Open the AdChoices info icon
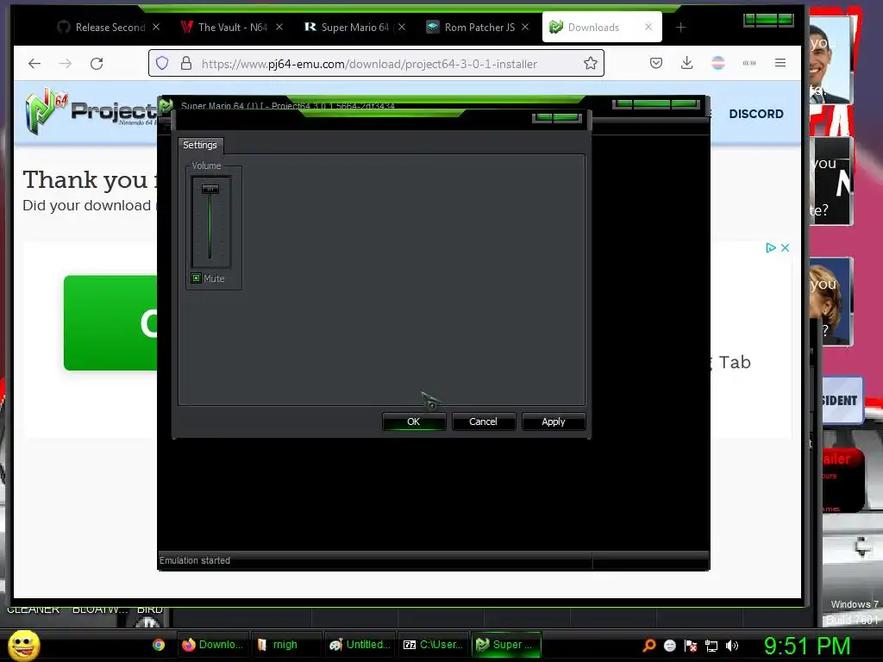 point(771,247)
